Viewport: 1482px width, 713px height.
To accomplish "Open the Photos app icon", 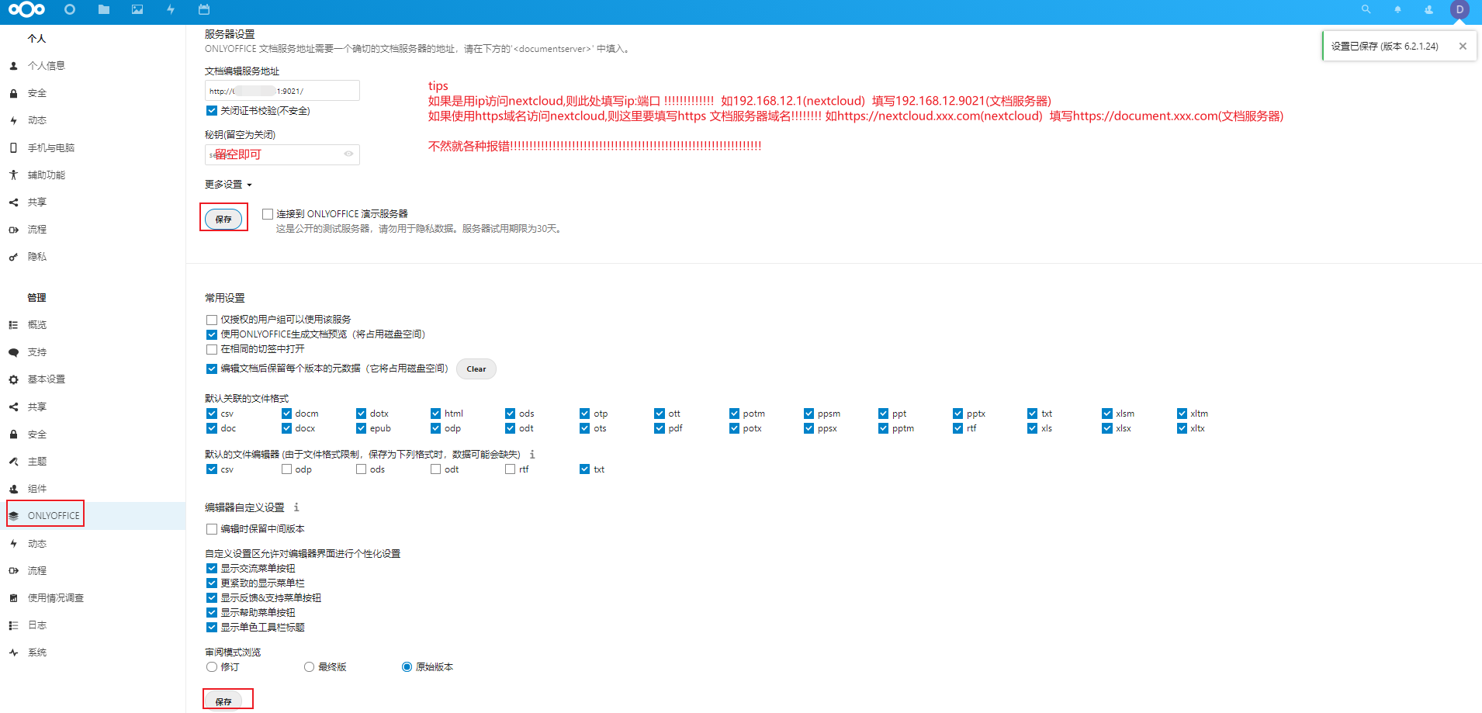I will [x=137, y=9].
